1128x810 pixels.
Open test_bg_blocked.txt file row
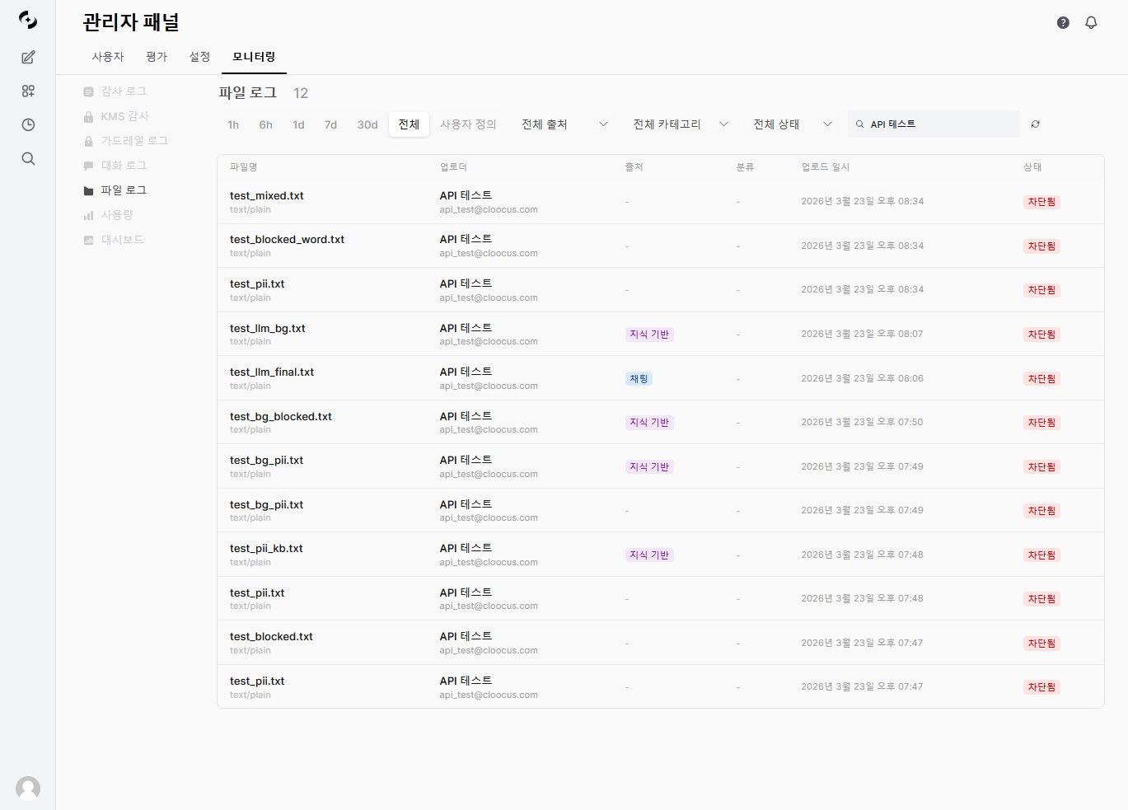661,422
